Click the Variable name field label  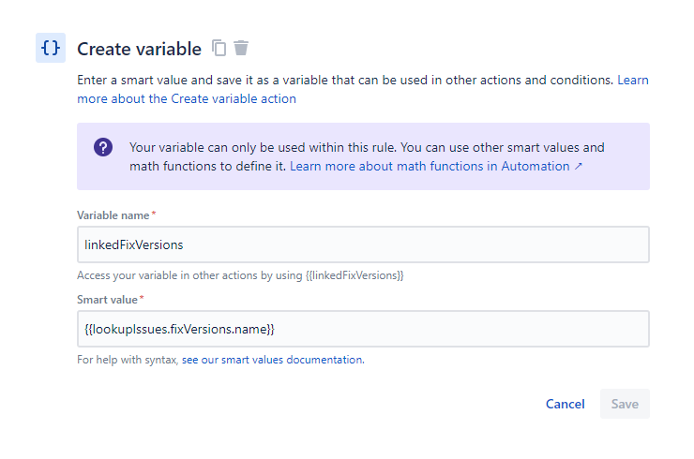pos(113,215)
